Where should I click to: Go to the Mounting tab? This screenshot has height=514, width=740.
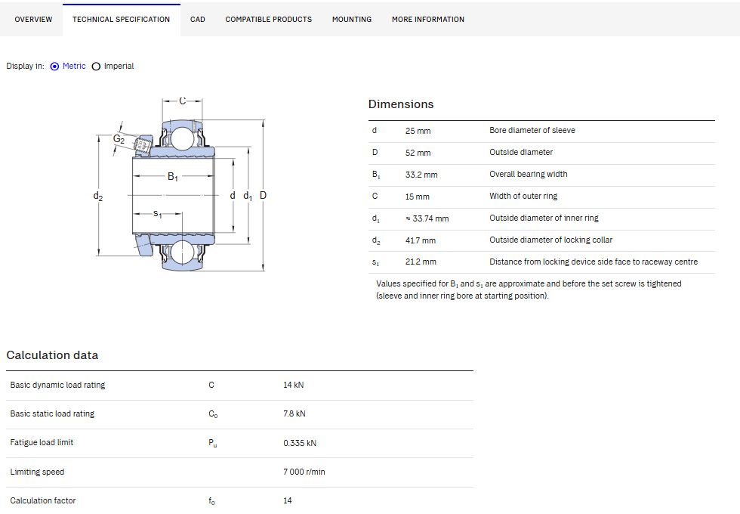pos(352,20)
